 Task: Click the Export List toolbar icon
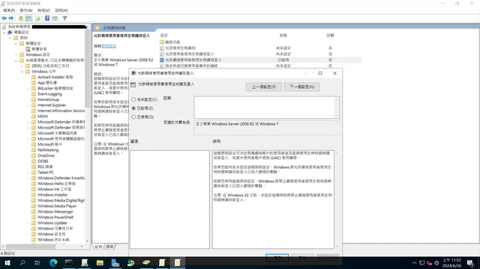(x=38, y=18)
